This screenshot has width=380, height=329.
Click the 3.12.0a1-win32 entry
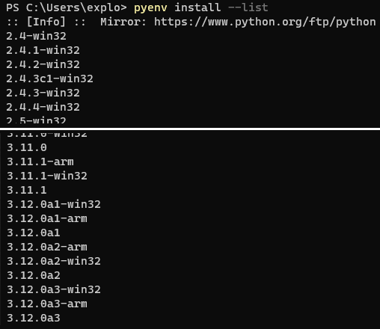tap(54, 204)
